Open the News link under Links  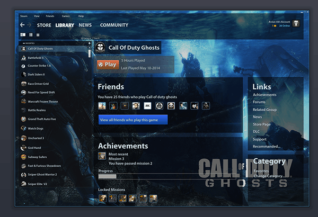[257, 117]
